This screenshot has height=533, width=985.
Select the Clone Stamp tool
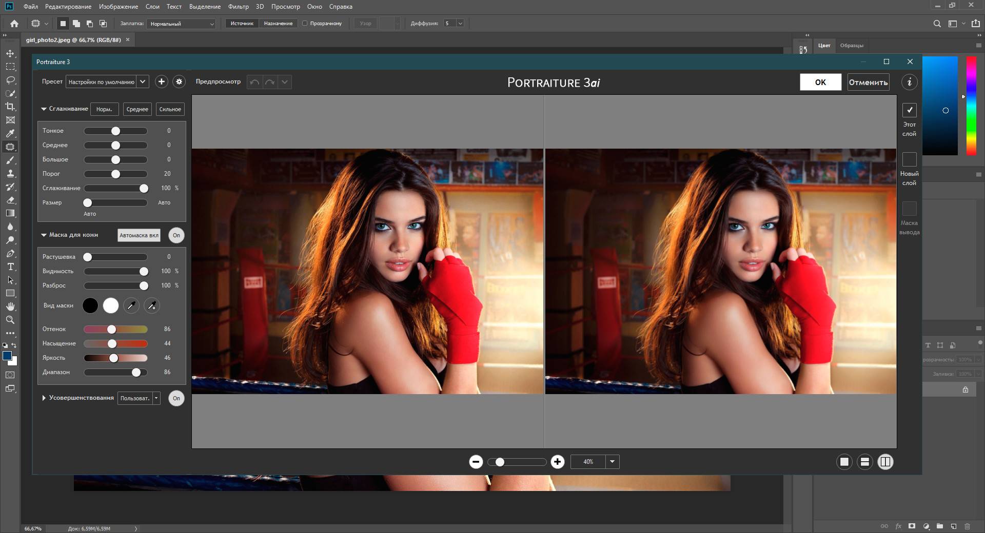(10, 173)
